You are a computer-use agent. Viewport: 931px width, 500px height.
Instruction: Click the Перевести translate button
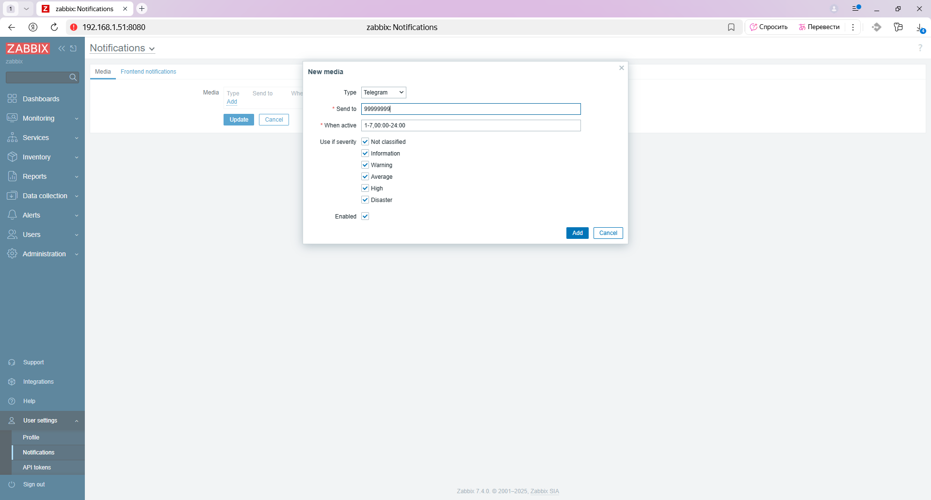(x=819, y=27)
